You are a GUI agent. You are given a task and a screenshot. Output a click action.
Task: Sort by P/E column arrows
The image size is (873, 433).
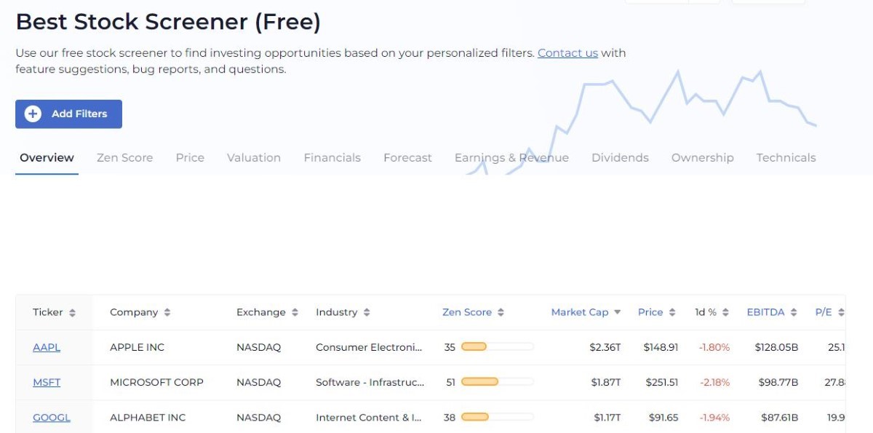pyautogui.click(x=841, y=312)
